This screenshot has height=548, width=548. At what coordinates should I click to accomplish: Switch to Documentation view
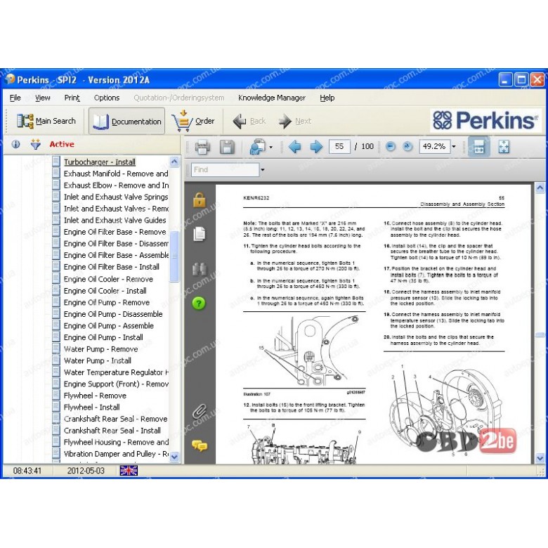pyautogui.click(x=127, y=121)
